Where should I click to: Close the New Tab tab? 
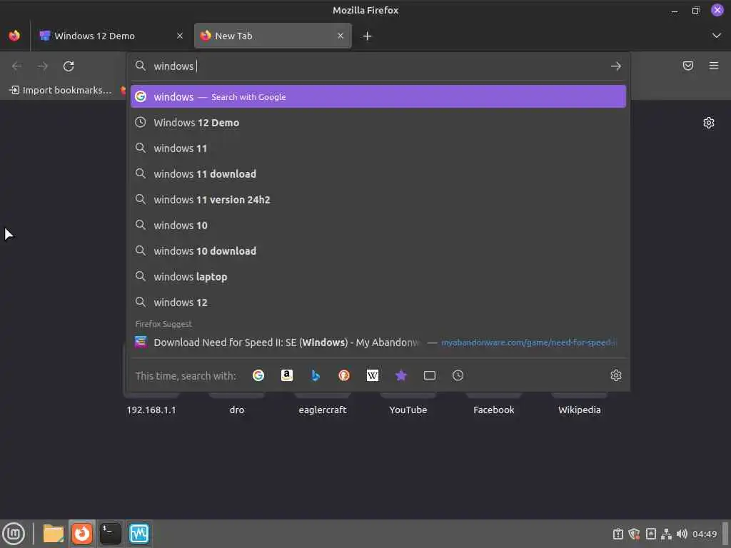pyautogui.click(x=341, y=36)
